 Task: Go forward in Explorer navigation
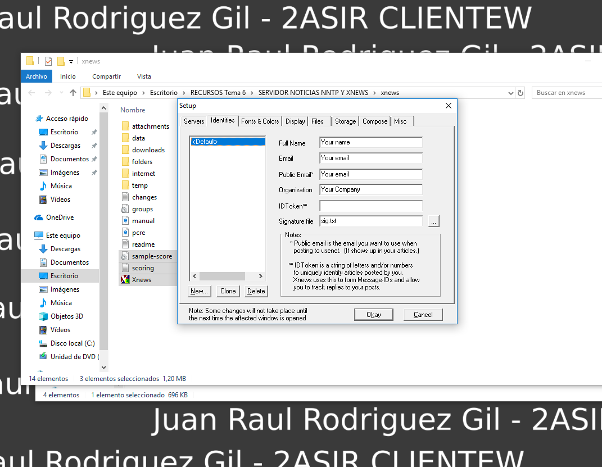(48, 93)
